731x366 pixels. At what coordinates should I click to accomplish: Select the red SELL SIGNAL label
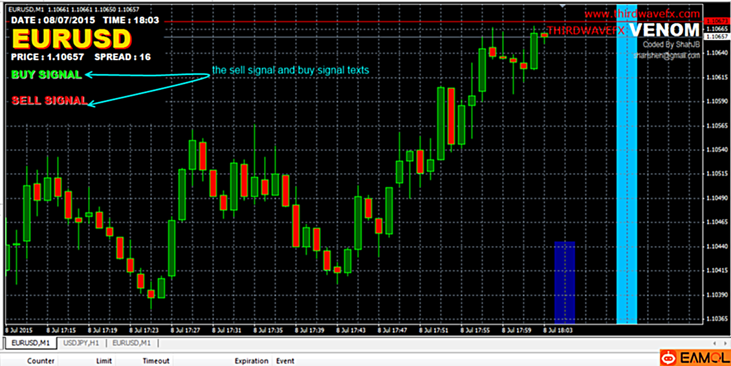coord(49,100)
